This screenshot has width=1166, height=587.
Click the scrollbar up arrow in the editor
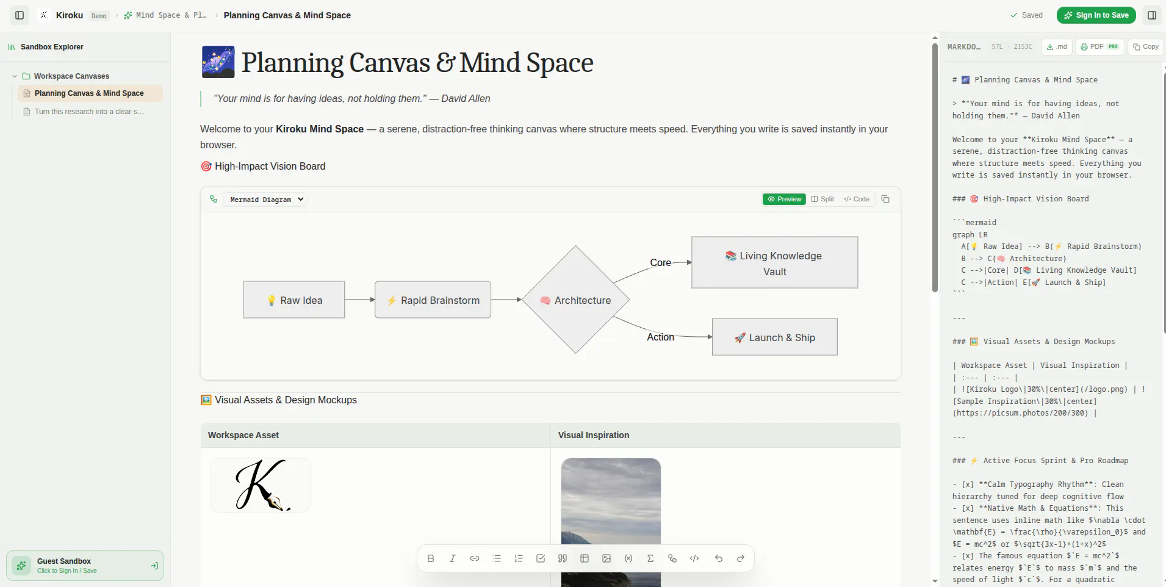click(x=935, y=38)
